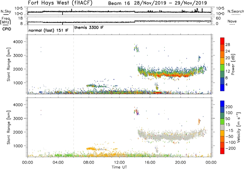The width and height of the screenshot is (244, 169).
Task: Click the 'Slant Range [km]' label of the power panel
Action: click(9, 64)
